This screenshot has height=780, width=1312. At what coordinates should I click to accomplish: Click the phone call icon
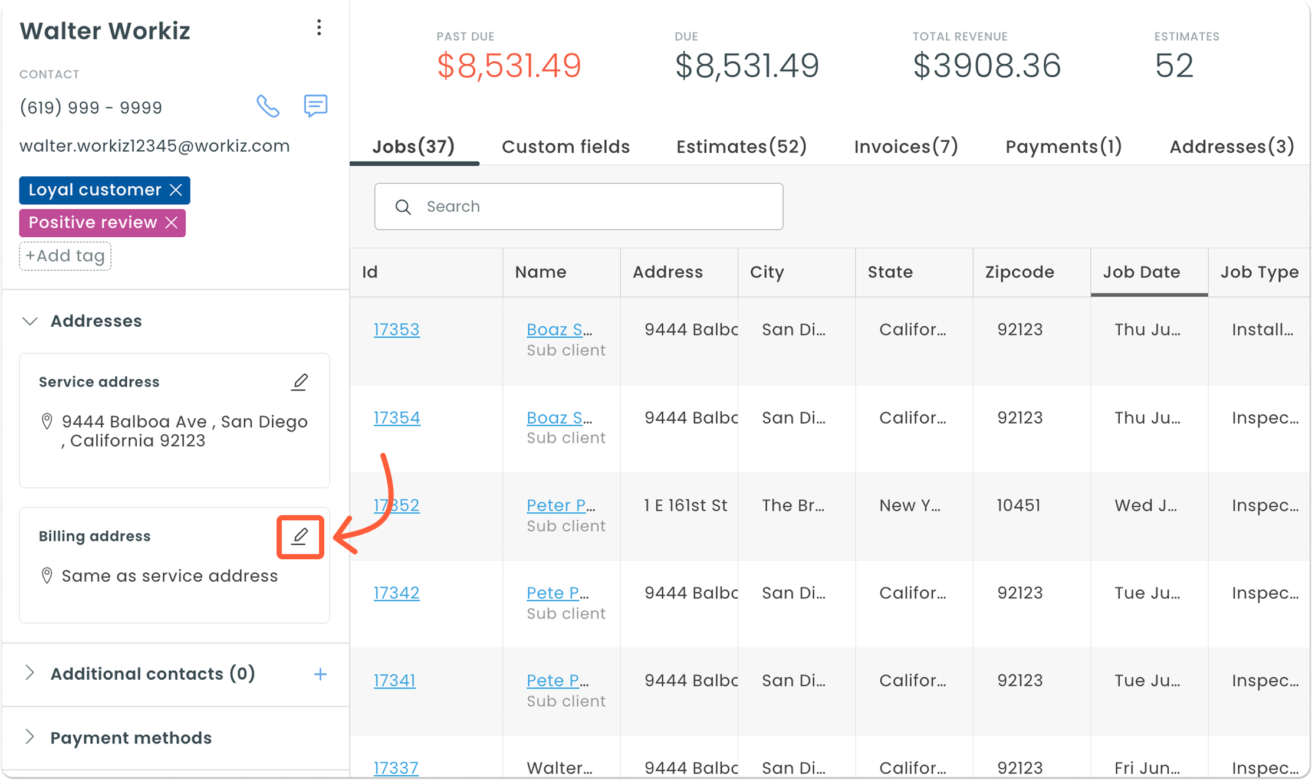[268, 107]
